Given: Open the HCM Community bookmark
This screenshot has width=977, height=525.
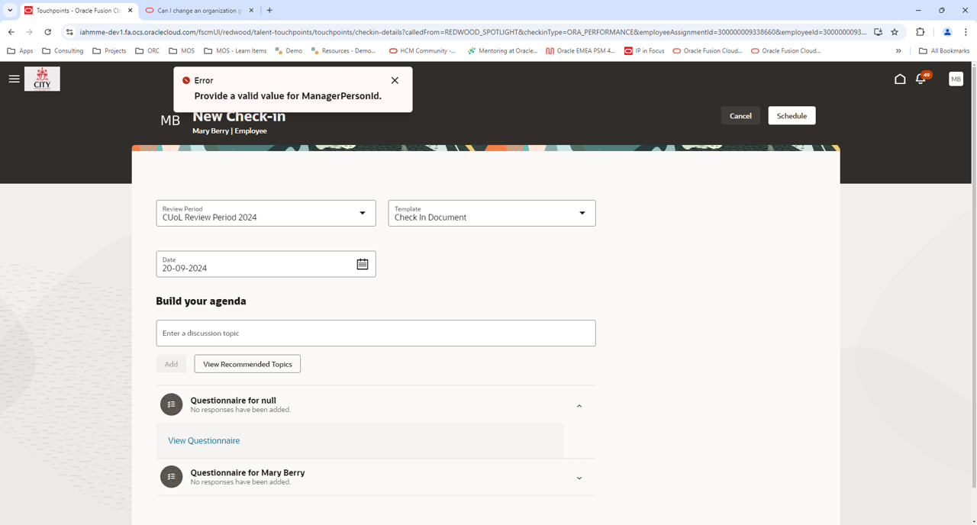Looking at the screenshot, I should pos(423,51).
